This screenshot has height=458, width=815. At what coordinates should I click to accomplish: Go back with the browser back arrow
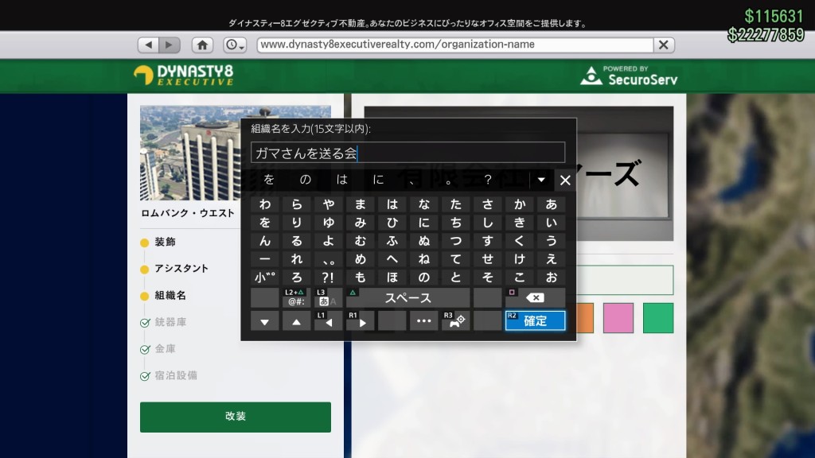tap(149, 45)
